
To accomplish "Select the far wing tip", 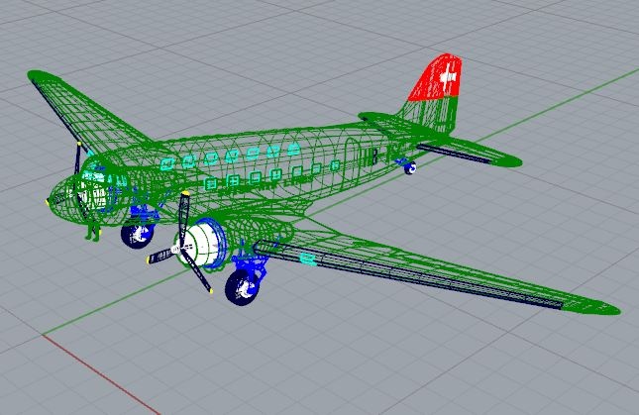I will (x=43, y=75).
